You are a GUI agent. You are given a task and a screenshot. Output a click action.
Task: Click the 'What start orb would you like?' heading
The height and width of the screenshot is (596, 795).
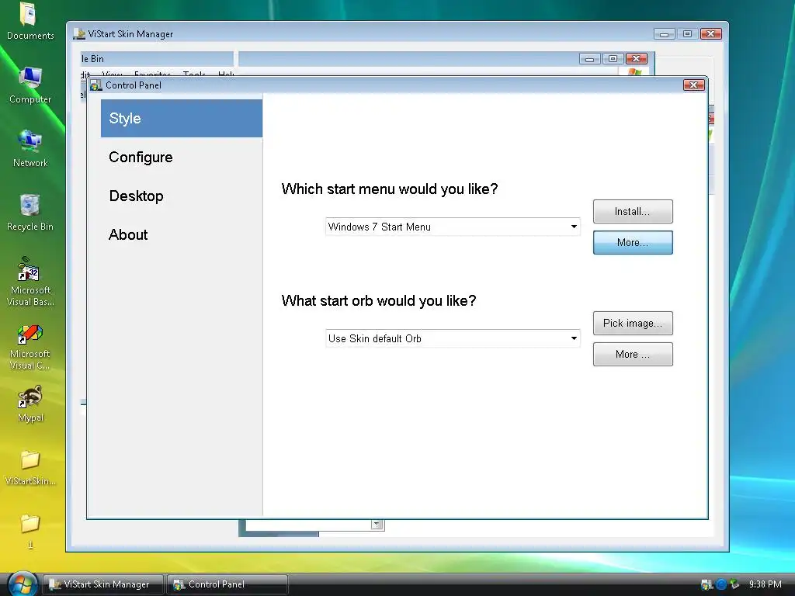pos(379,300)
